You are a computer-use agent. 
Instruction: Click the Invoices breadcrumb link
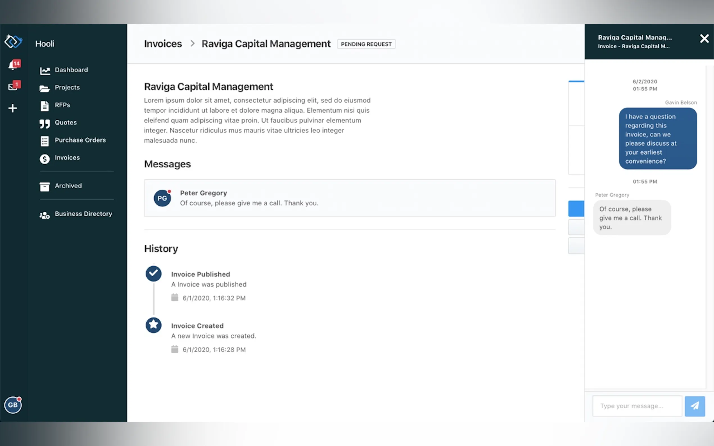click(x=163, y=44)
